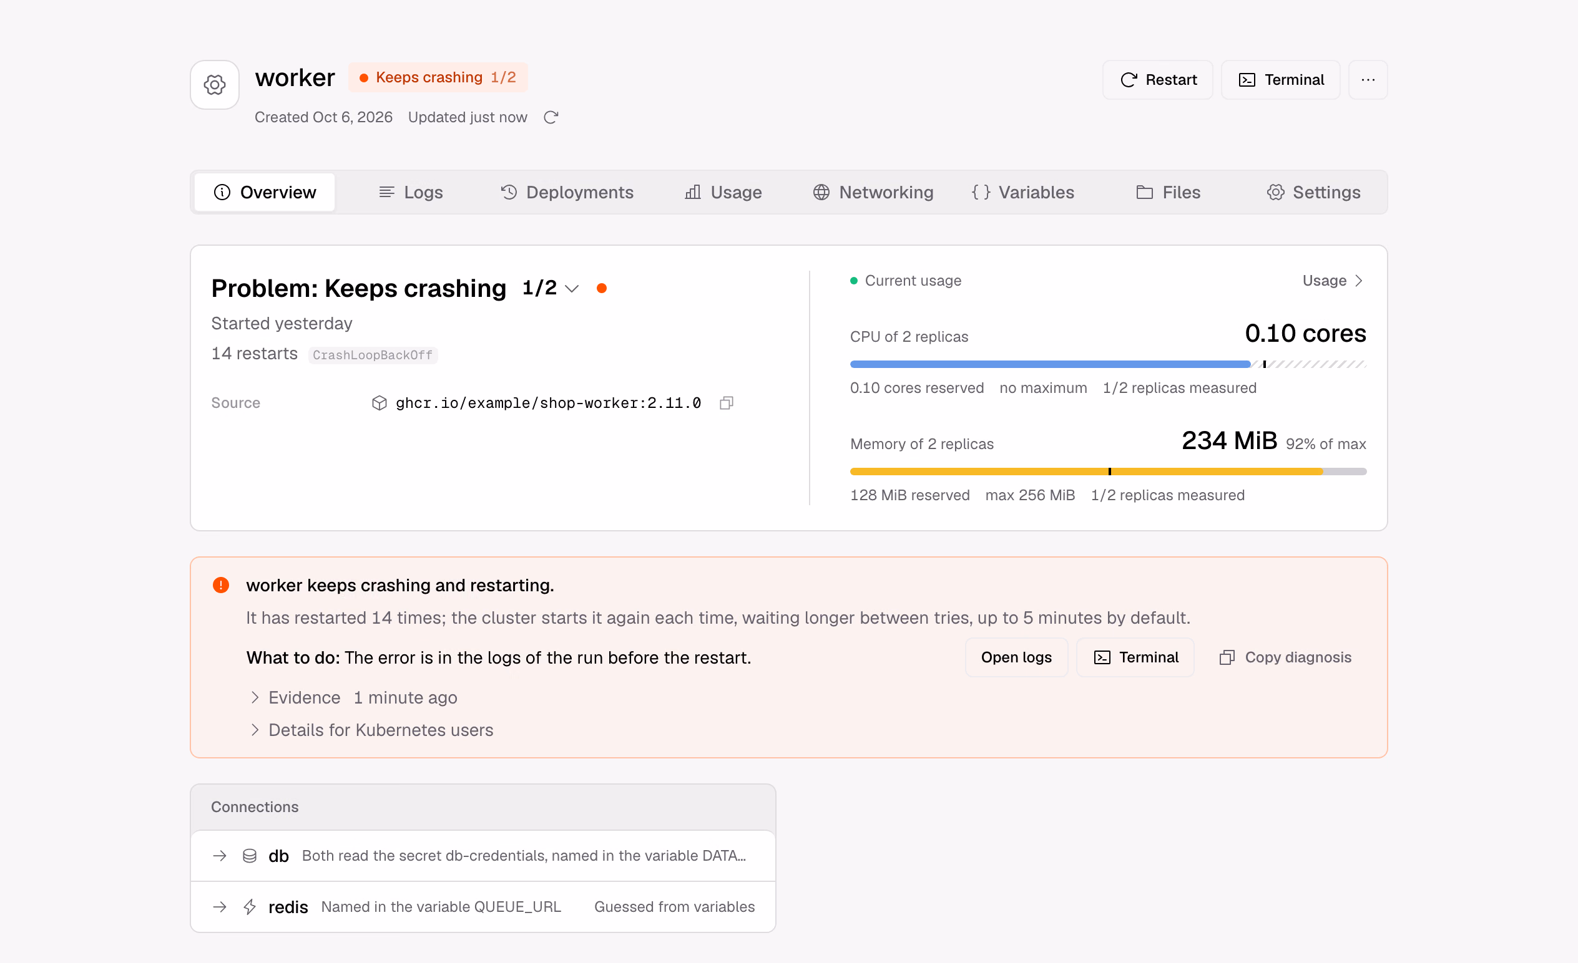Open the Files tab
The height and width of the screenshot is (963, 1578).
pyautogui.click(x=1168, y=192)
